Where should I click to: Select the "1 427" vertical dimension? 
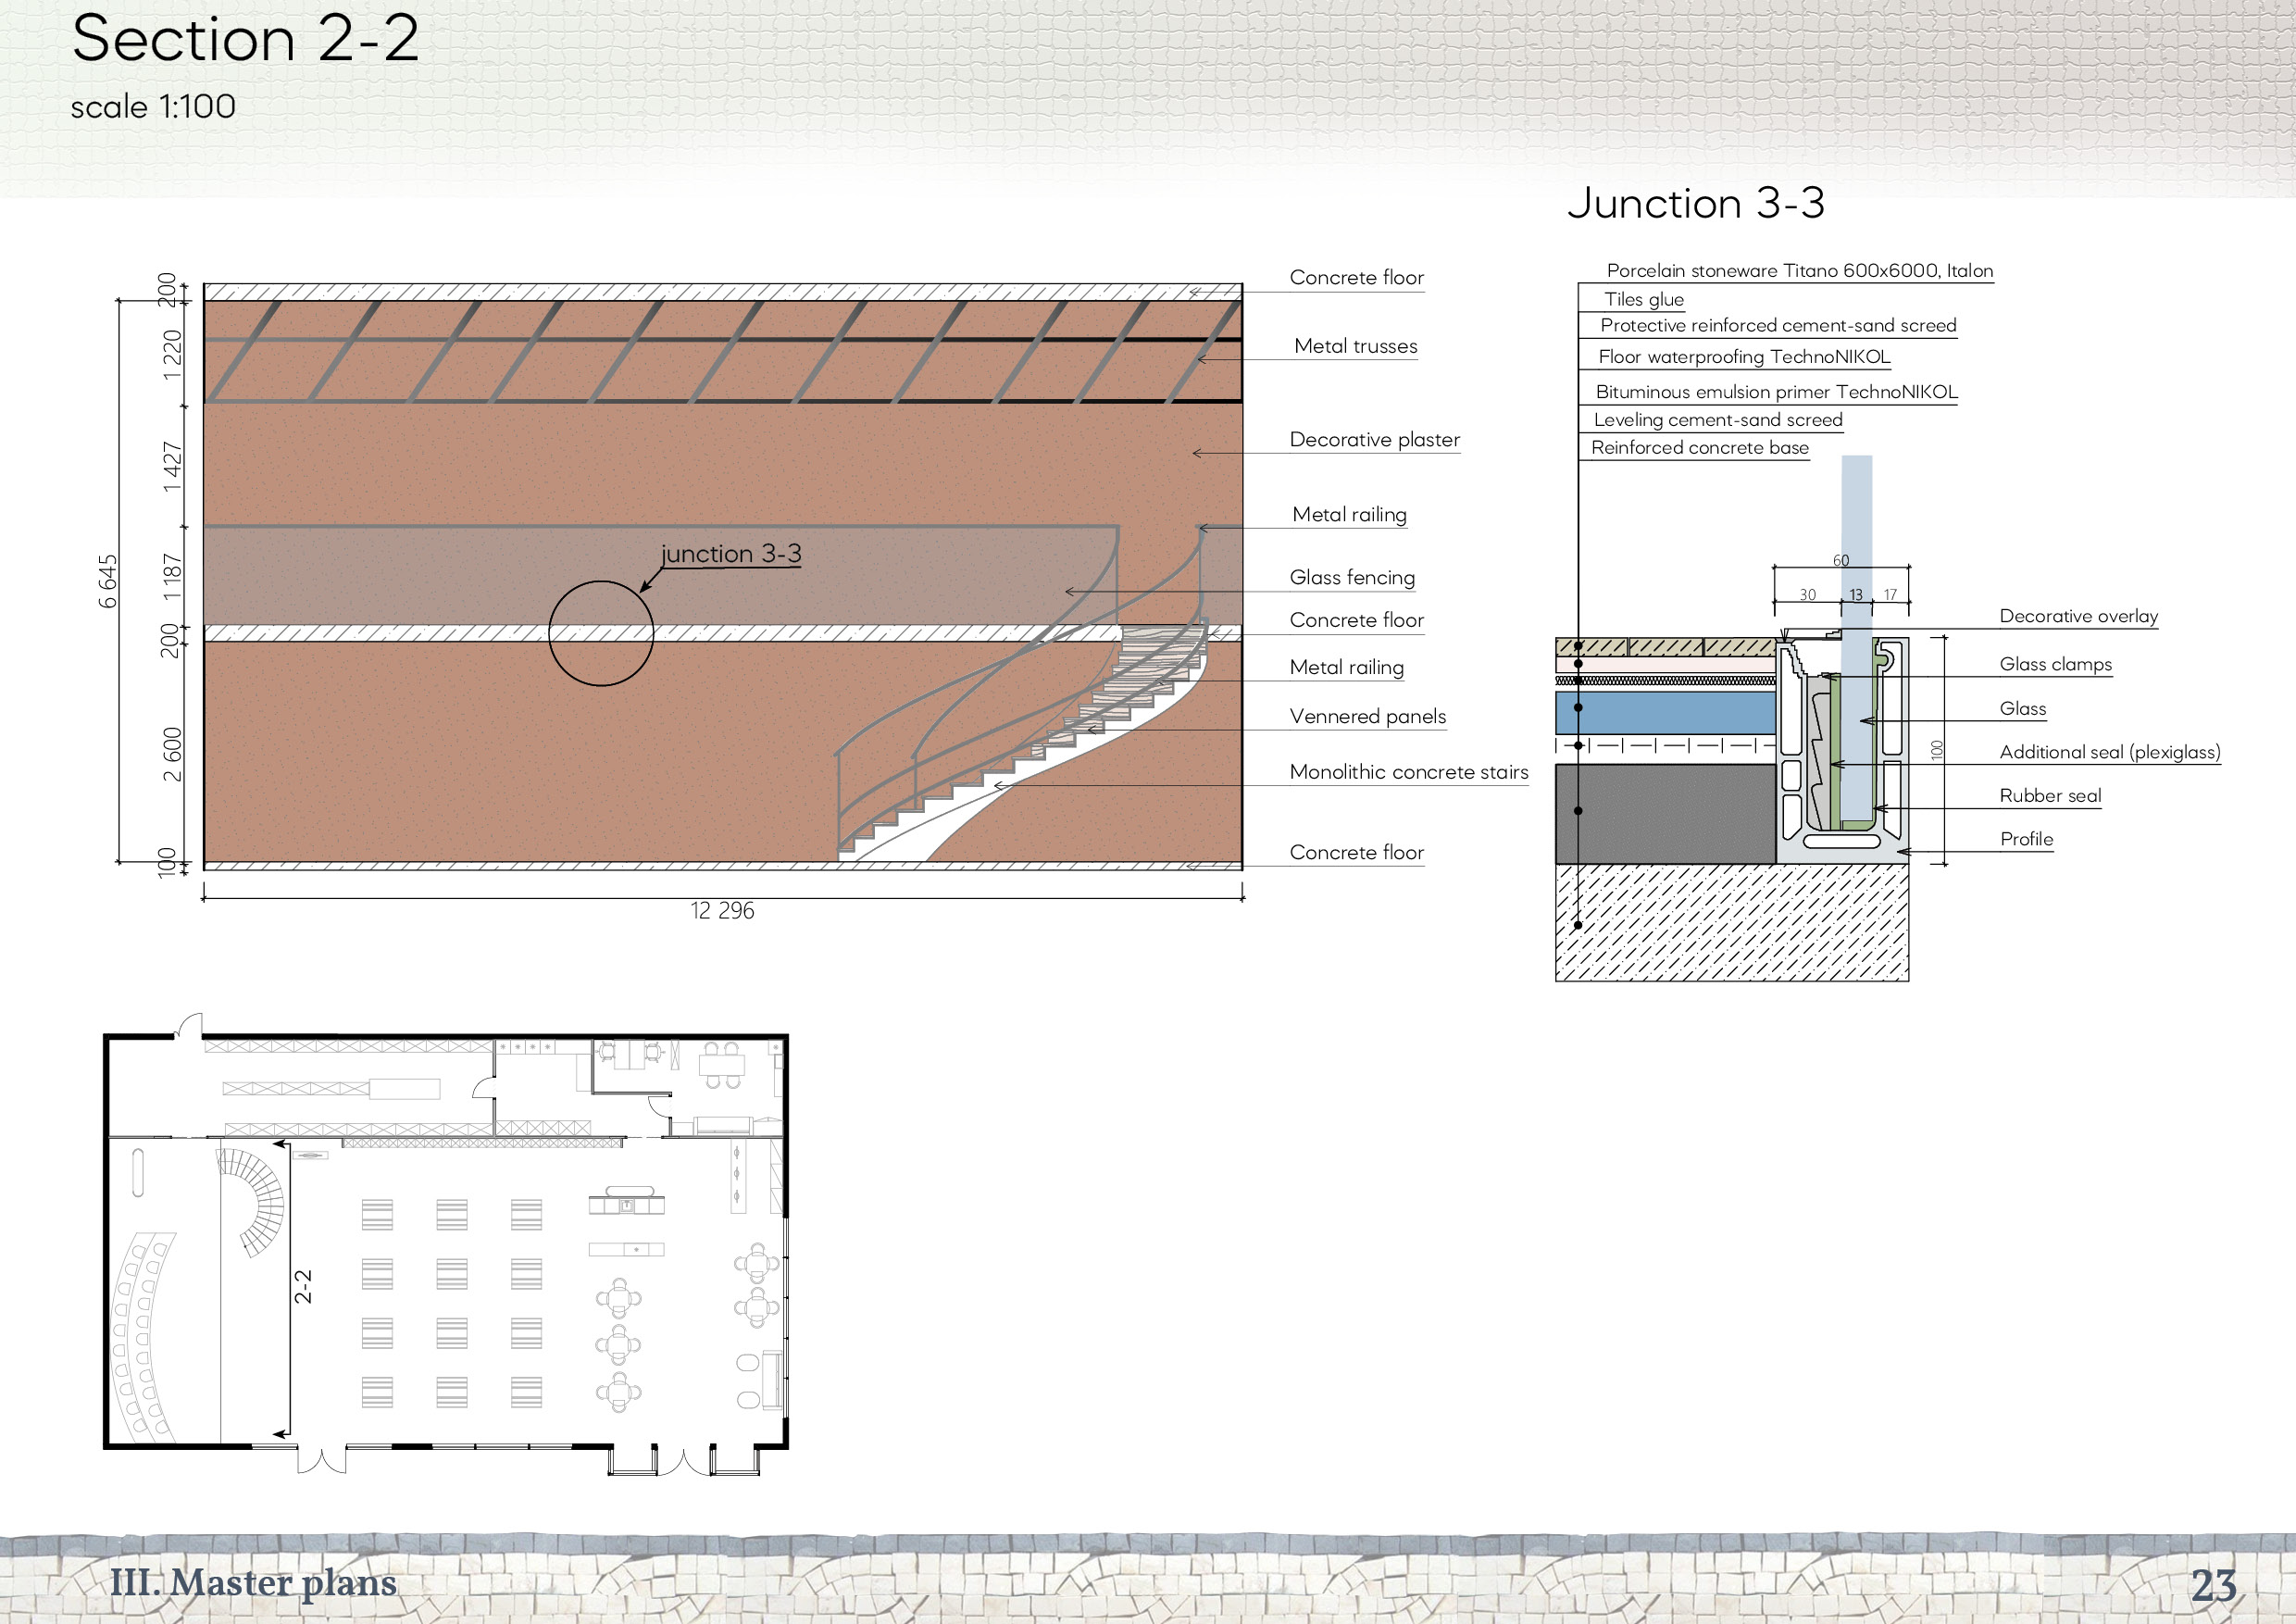point(172,466)
